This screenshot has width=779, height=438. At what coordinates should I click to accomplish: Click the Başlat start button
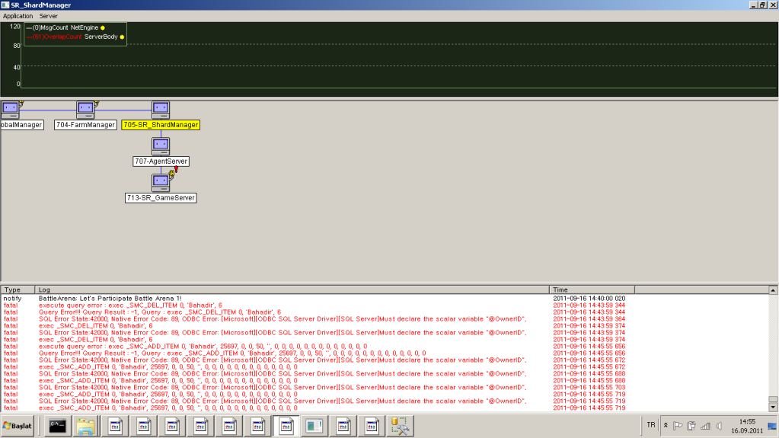pyautogui.click(x=18, y=425)
